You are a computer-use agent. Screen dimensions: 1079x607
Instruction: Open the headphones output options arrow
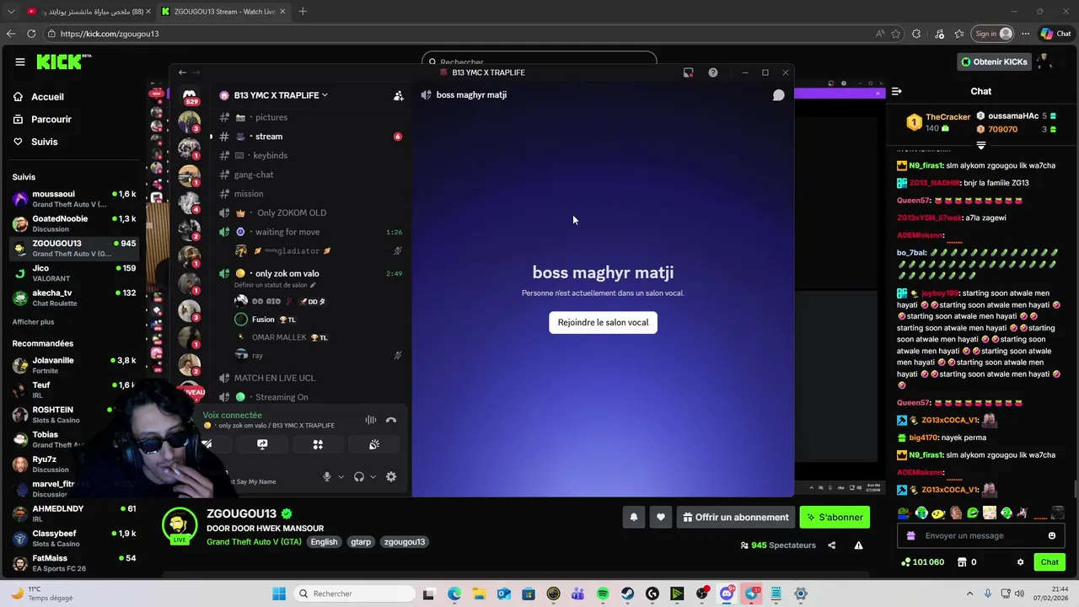pos(373,476)
